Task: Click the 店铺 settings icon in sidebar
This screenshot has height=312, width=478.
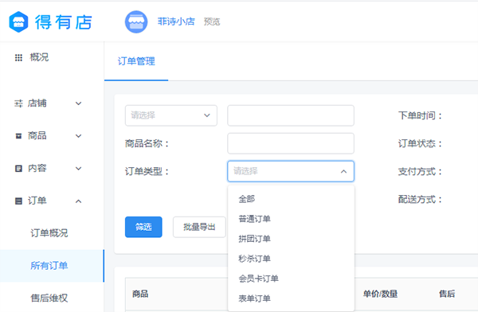Action: click(x=18, y=103)
